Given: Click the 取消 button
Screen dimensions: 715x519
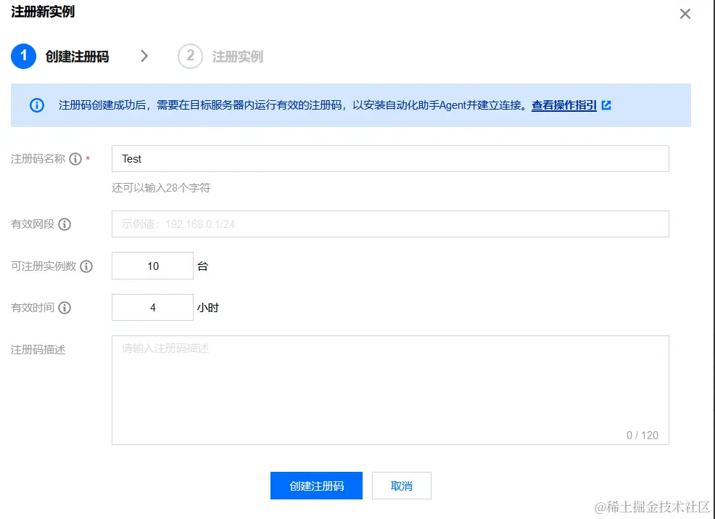Looking at the screenshot, I should pos(402,486).
